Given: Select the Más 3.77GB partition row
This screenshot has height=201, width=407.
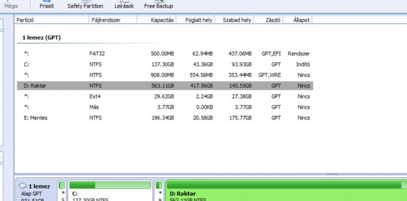Looking at the screenshot, I should [165, 107].
